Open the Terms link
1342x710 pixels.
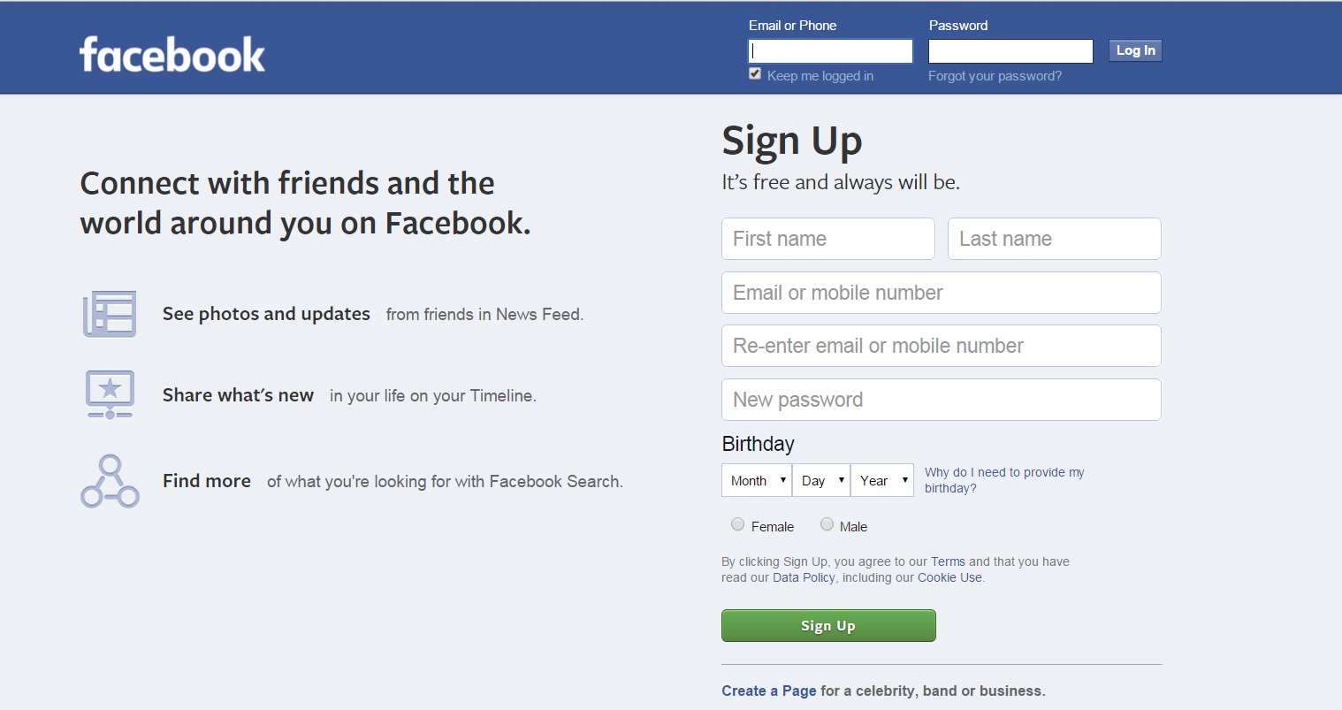[948, 561]
